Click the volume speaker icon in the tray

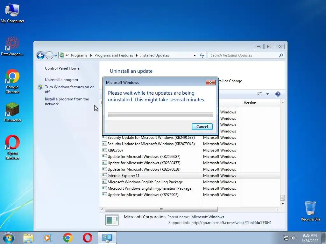(x=294, y=238)
